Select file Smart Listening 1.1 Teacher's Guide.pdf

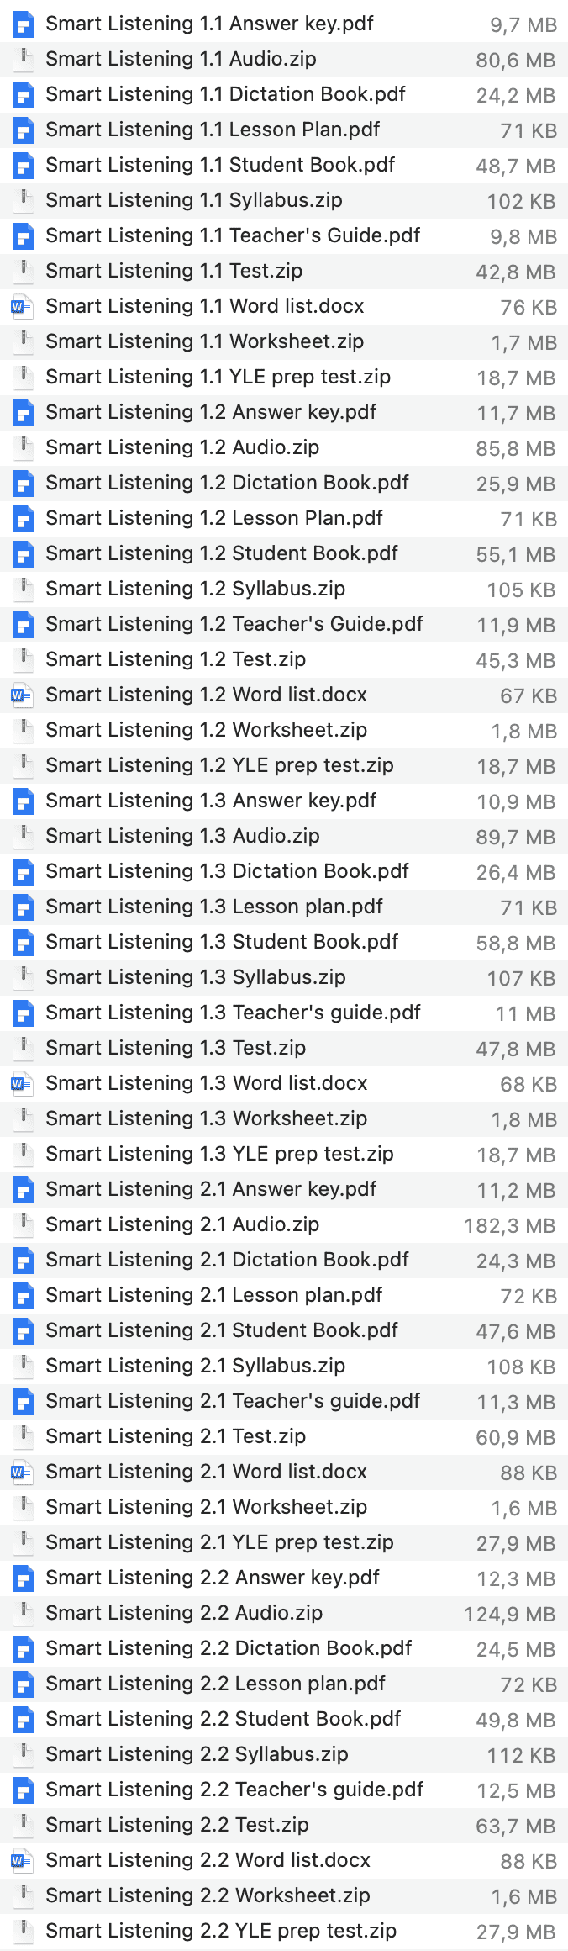(284, 236)
